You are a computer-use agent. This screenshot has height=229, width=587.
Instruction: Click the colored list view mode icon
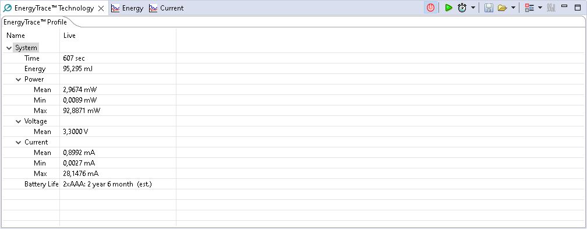click(x=529, y=8)
